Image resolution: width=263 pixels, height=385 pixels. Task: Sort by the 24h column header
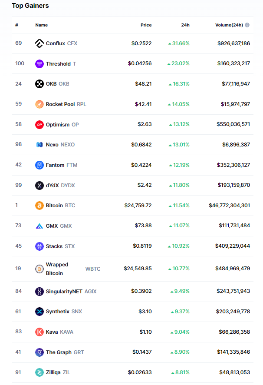(185, 25)
